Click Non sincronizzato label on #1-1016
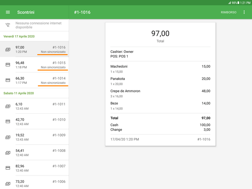Image resolution: width=252 pixels, height=189 pixels. pyautogui.click(x=53, y=52)
